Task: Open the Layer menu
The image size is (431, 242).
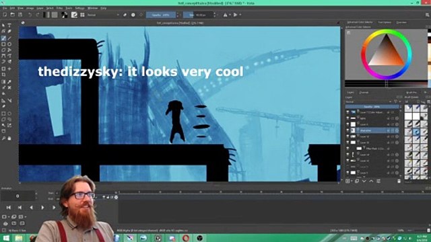Action: [x=40, y=8]
